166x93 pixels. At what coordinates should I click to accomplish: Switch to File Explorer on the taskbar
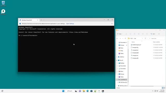pyautogui.click(x=84, y=91)
